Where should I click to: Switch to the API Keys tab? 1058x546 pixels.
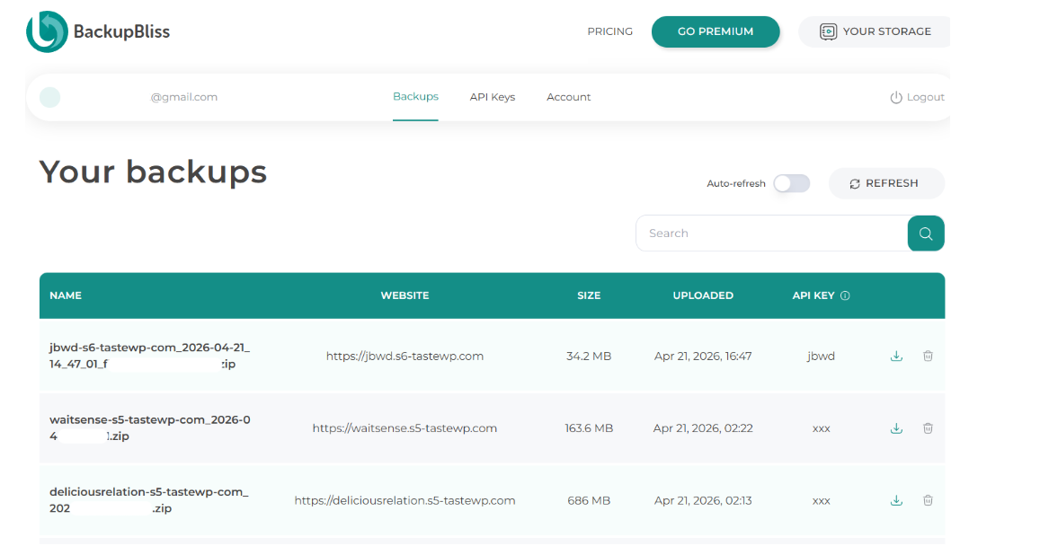pos(492,97)
